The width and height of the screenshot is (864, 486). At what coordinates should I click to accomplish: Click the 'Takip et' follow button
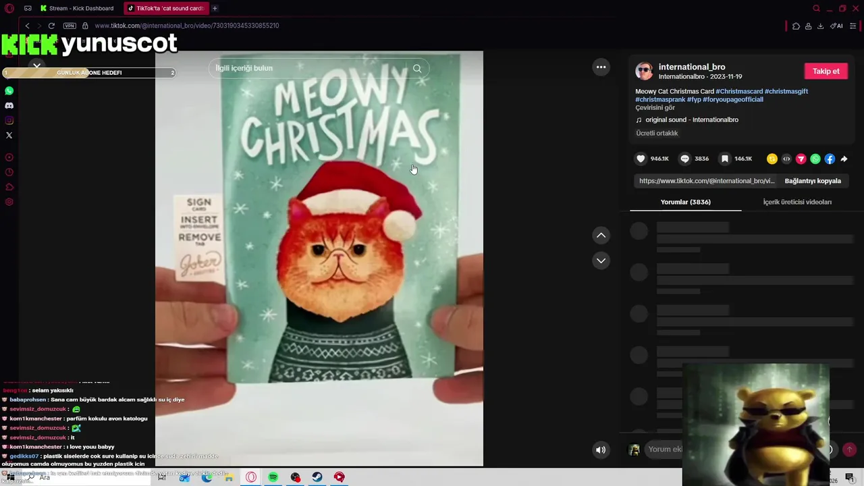826,71
